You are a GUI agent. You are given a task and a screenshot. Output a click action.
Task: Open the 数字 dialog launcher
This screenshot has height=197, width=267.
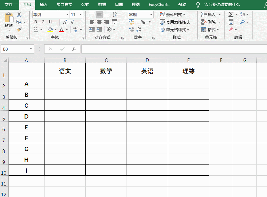[153, 38]
